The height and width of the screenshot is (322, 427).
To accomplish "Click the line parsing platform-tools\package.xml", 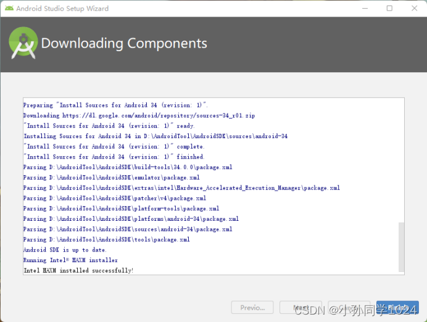I will pos(121,208).
